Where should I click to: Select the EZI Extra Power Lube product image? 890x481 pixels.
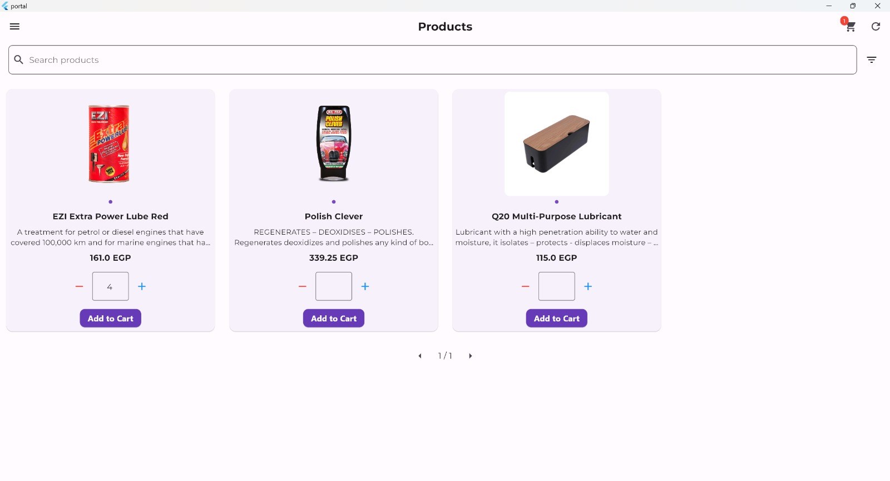pos(110,144)
